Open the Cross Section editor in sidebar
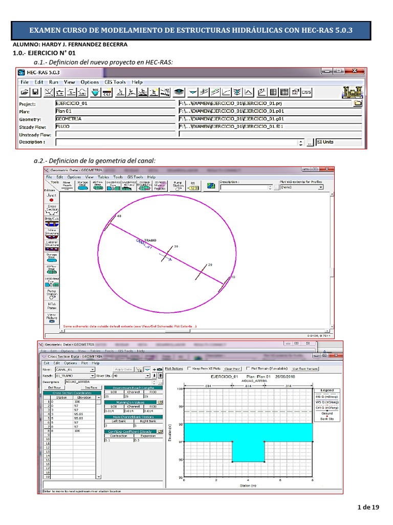The height and width of the screenshot is (525, 393). point(52,210)
